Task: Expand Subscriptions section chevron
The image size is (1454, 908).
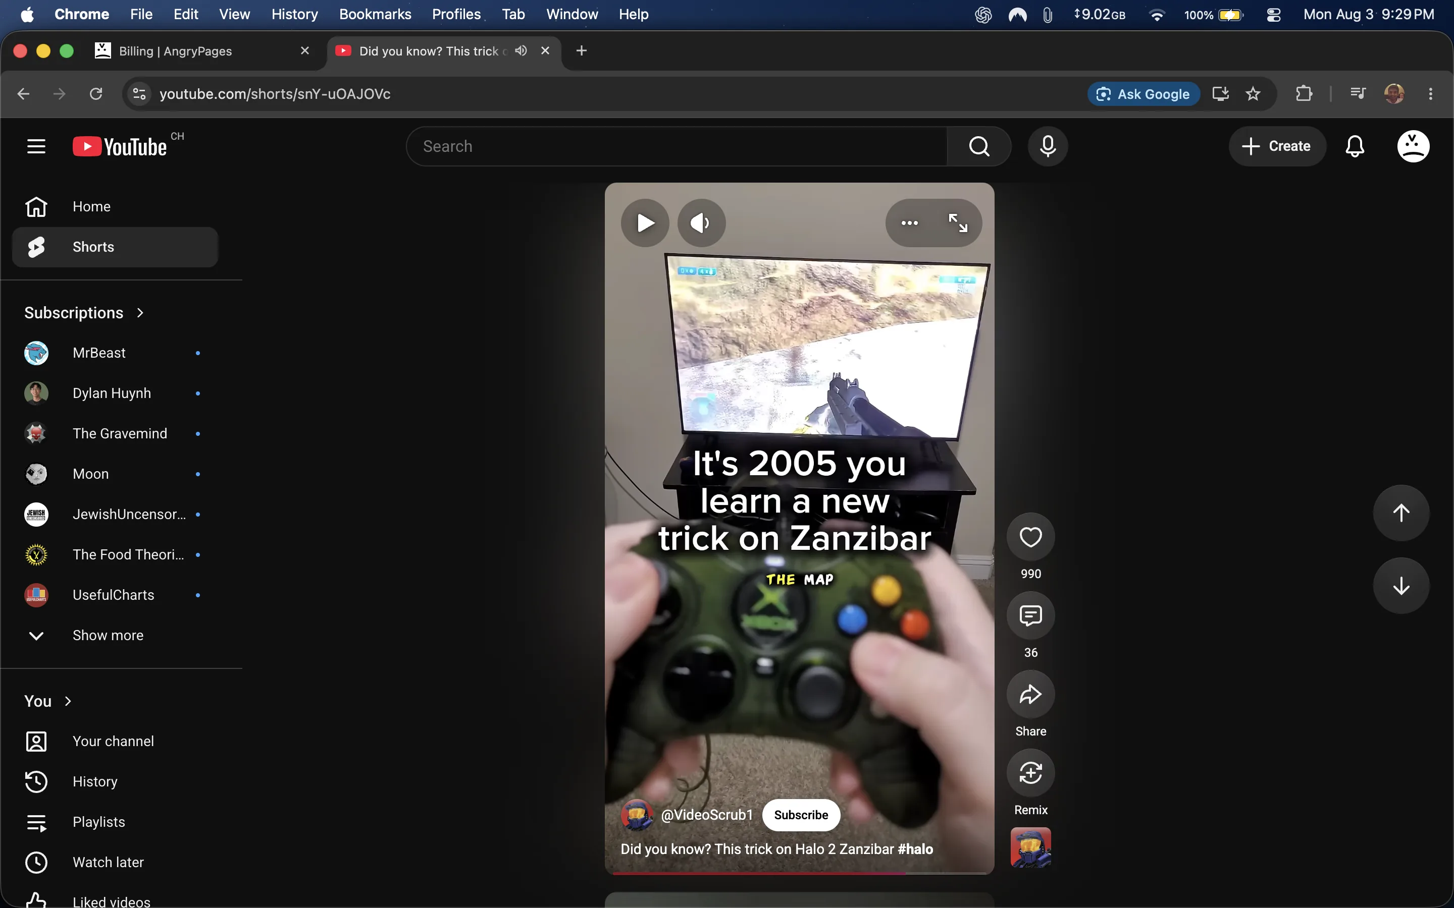Action: click(x=140, y=313)
